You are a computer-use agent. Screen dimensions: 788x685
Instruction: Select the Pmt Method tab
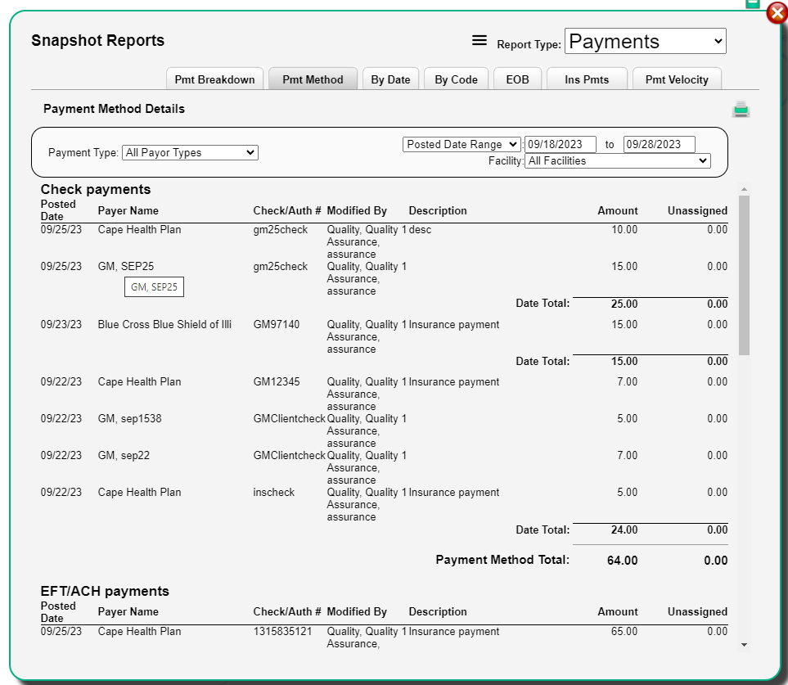point(313,79)
